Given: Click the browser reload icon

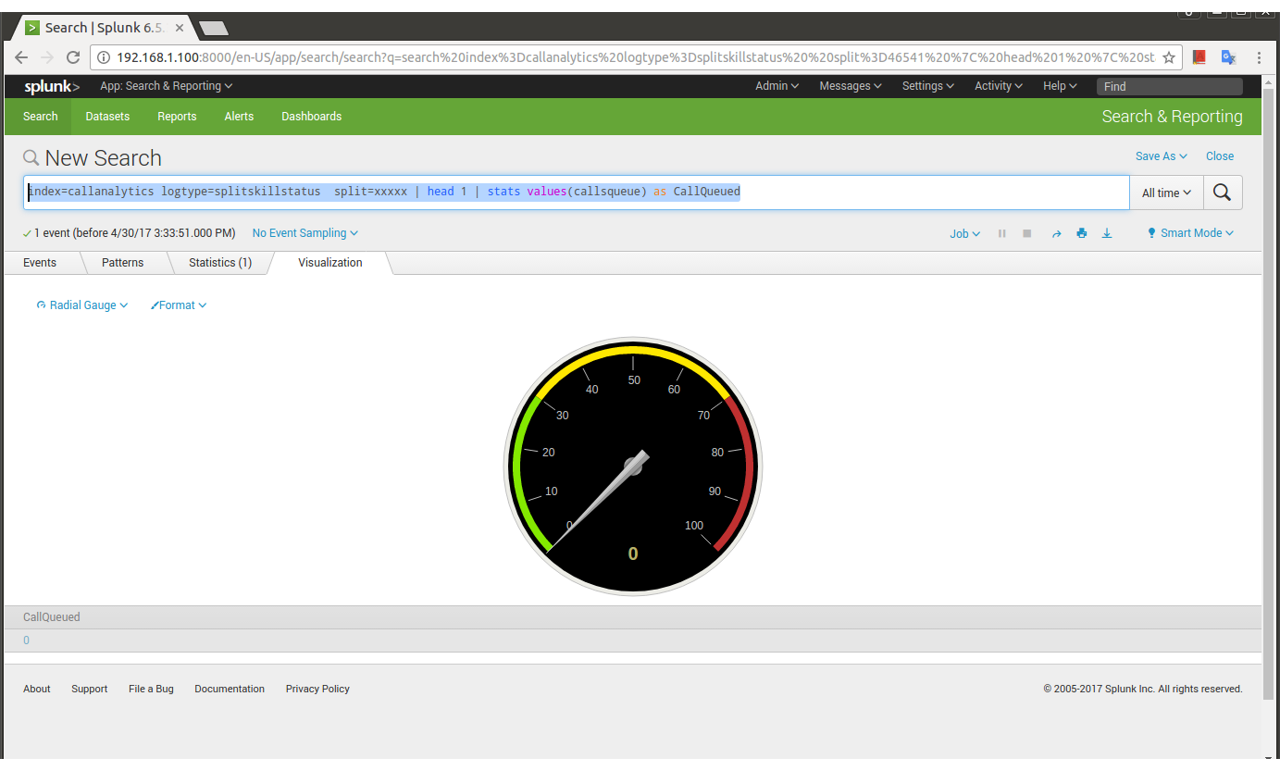Looking at the screenshot, I should click(x=73, y=57).
